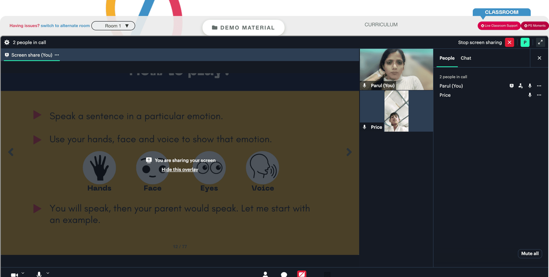The image size is (549, 277).
Task: Click Stop screen sharing text
Action: tap(480, 42)
